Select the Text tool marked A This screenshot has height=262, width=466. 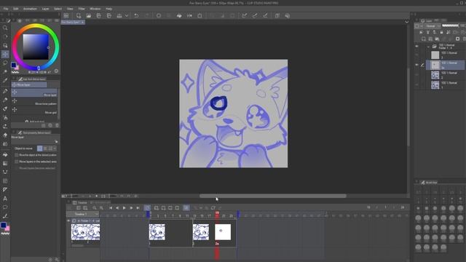click(5, 199)
